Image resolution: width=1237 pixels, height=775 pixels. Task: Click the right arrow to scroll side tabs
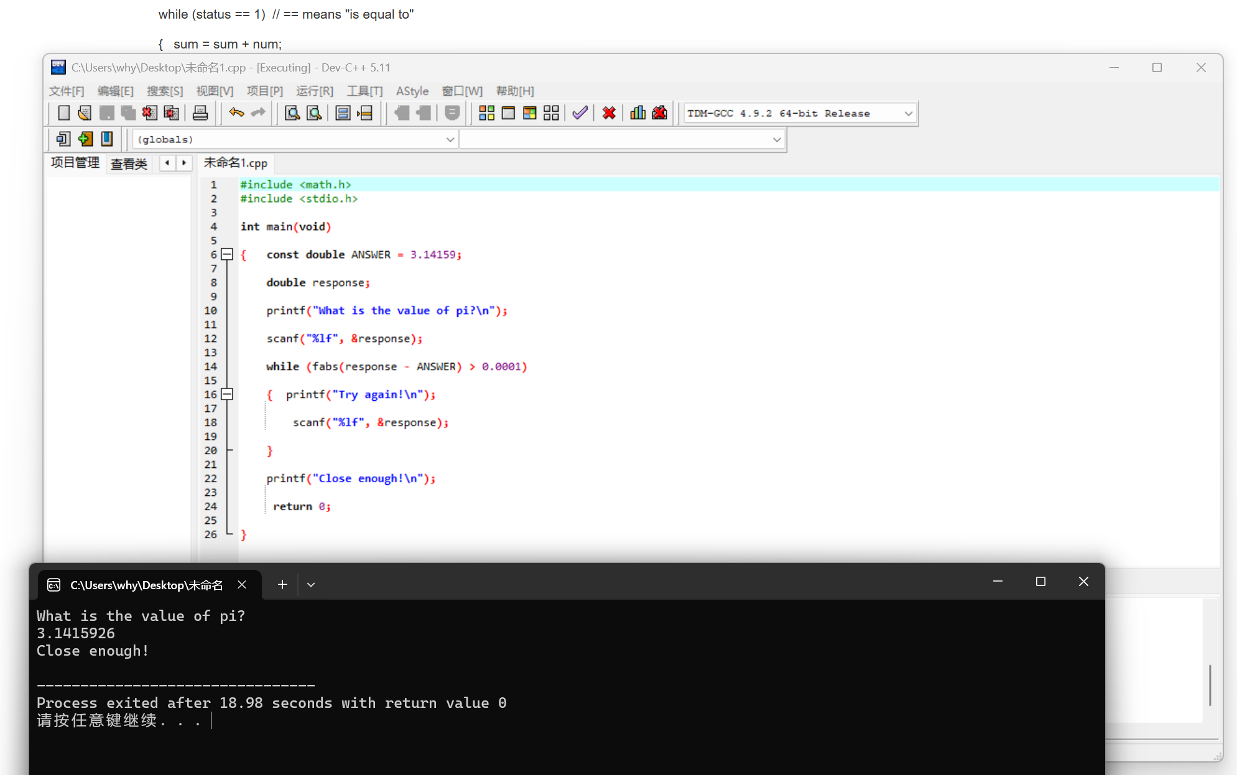tap(184, 163)
